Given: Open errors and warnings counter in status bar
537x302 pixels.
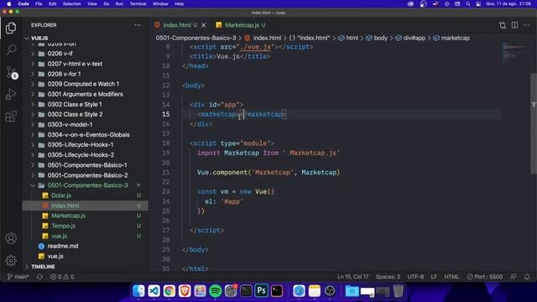Looking at the screenshot, I should [62, 277].
